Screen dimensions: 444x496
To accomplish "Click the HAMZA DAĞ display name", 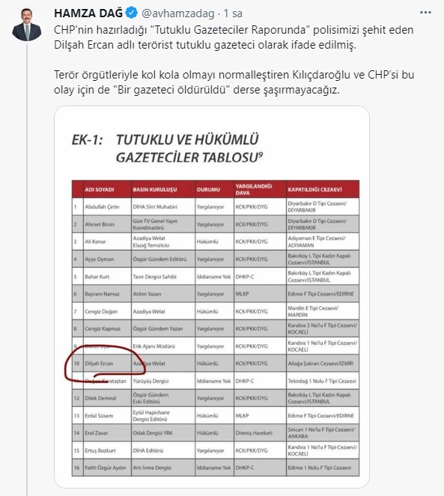I will tap(88, 13).
